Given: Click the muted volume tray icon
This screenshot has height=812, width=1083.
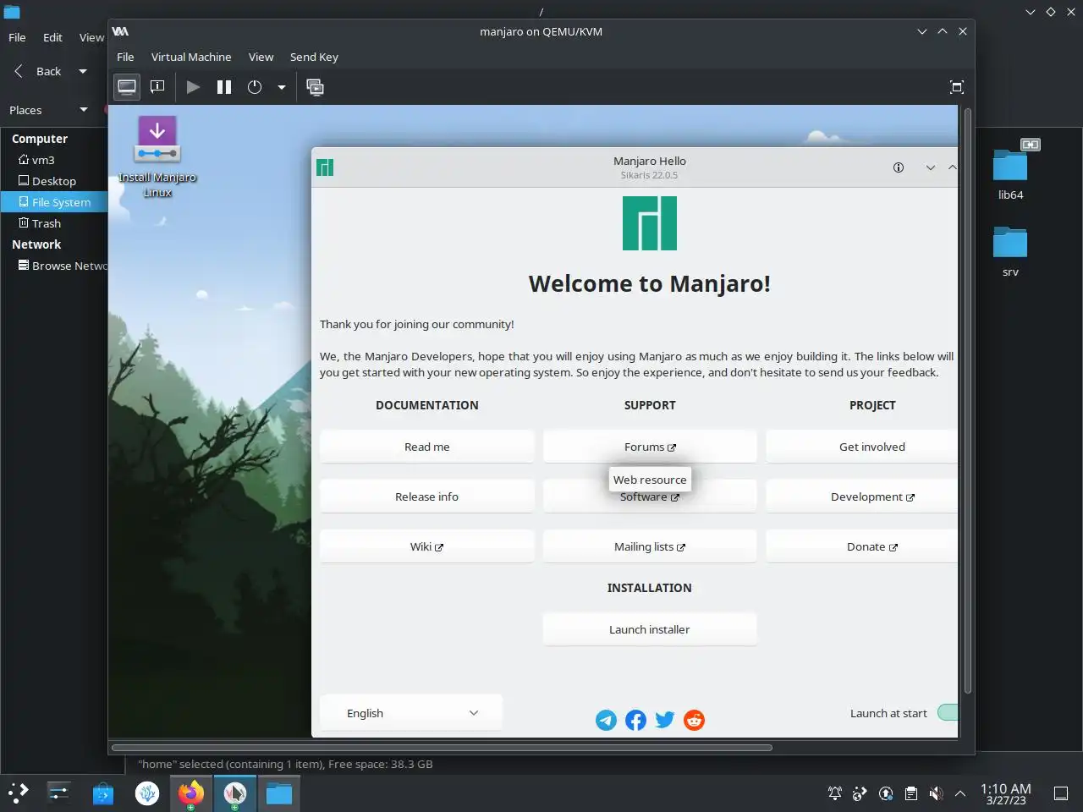Looking at the screenshot, I should (x=936, y=793).
